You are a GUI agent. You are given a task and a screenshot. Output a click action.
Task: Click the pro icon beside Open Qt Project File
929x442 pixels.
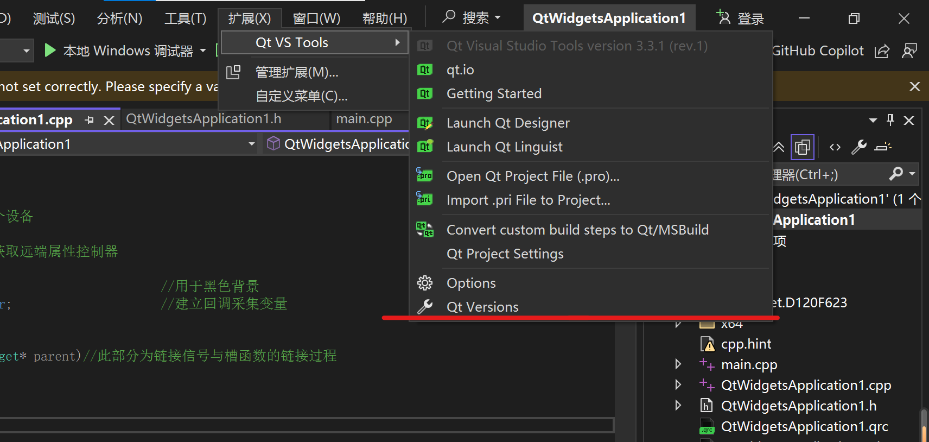(424, 175)
